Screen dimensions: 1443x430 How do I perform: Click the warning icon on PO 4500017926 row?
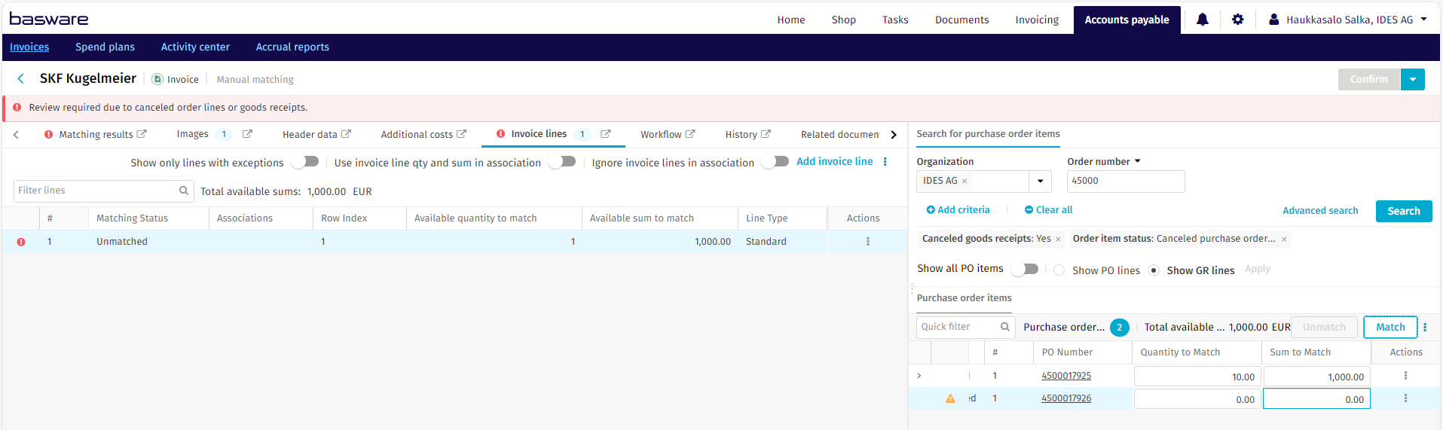pos(950,398)
